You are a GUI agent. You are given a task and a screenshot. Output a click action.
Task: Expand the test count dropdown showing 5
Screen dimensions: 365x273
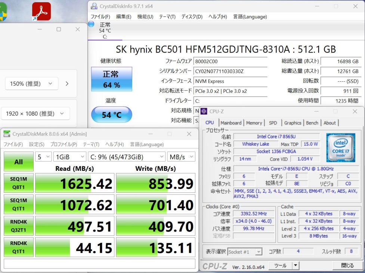point(43,157)
